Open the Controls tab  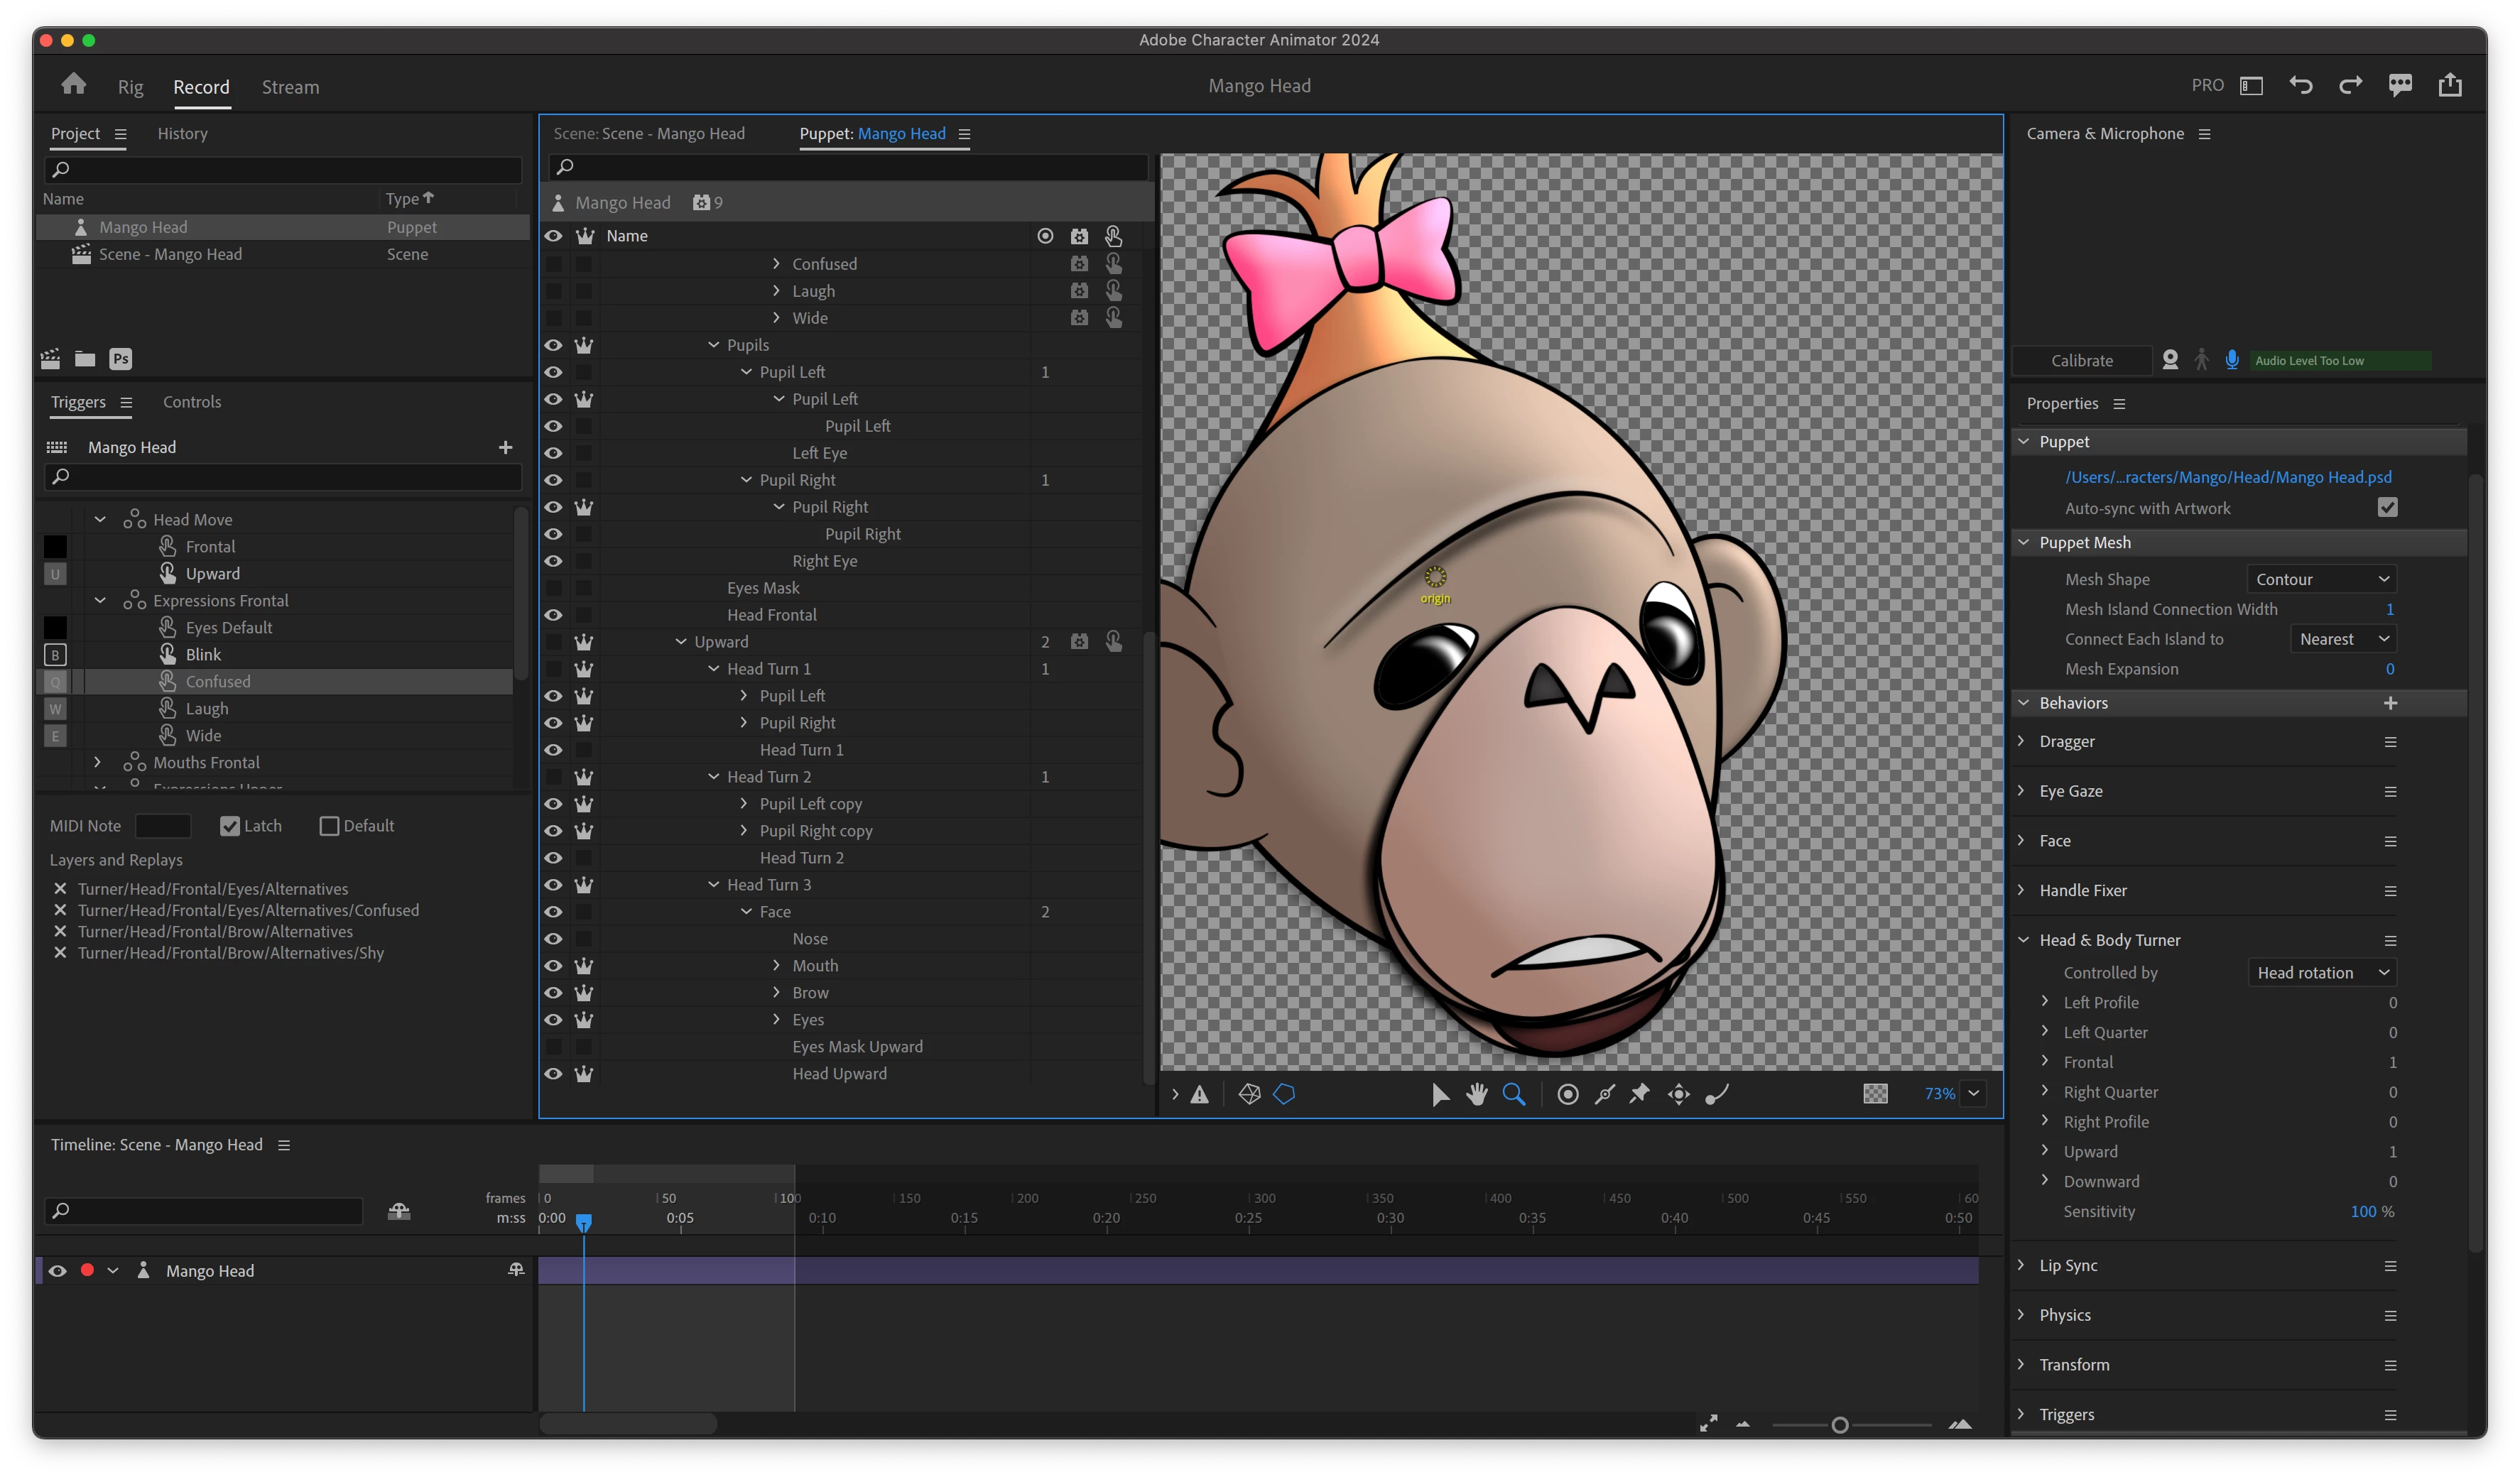(192, 402)
